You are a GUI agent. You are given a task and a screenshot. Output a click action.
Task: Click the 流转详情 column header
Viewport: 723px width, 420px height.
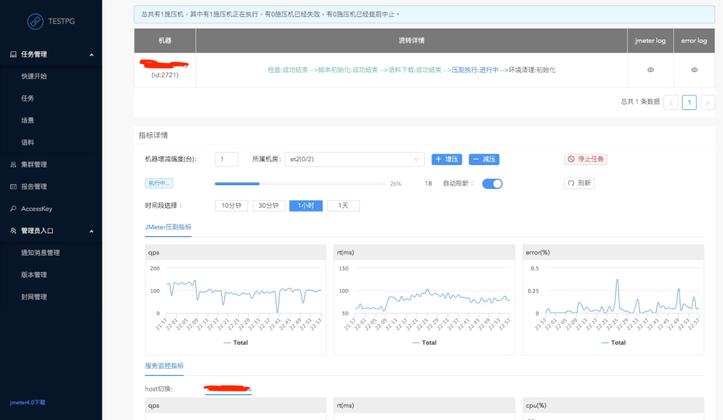click(411, 40)
